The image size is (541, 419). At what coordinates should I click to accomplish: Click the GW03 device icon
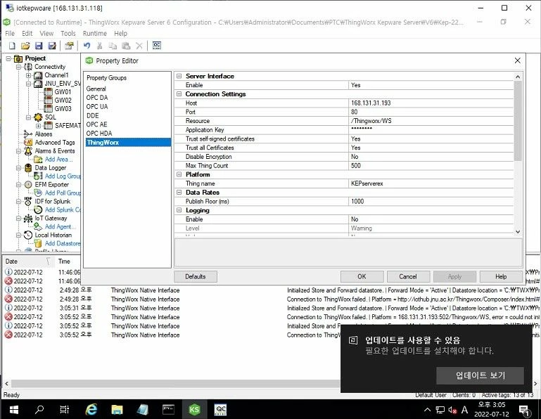(x=49, y=109)
